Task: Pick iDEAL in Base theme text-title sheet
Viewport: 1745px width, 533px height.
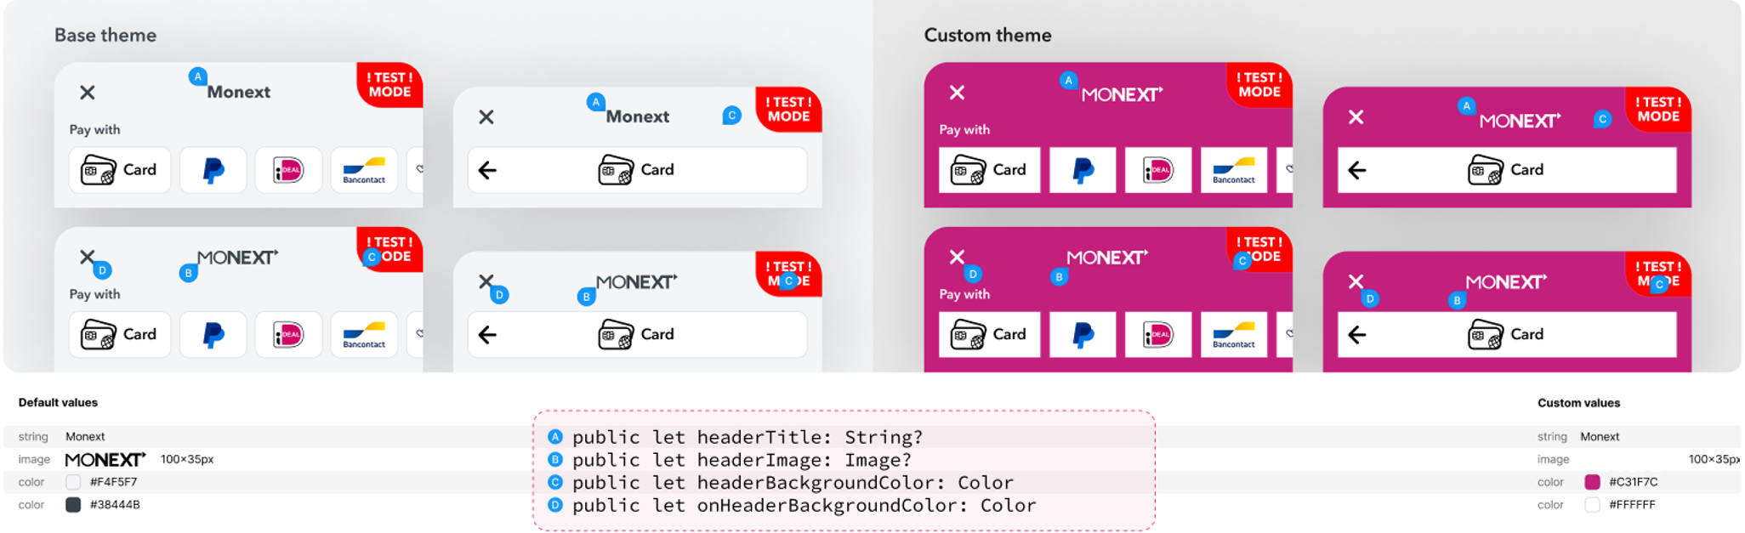Action: click(288, 170)
